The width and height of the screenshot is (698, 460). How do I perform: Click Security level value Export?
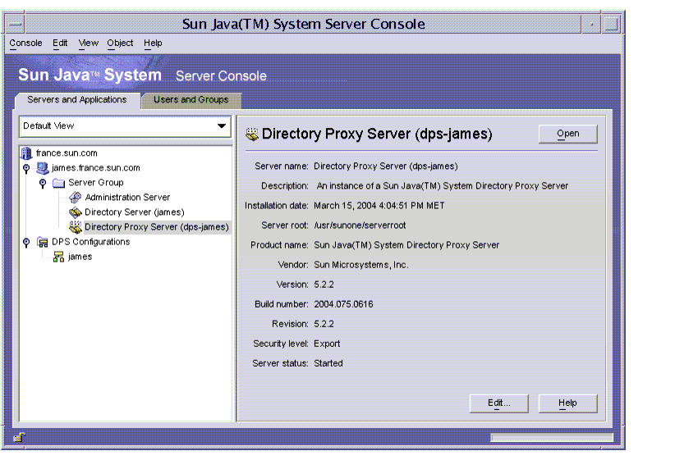click(x=327, y=344)
